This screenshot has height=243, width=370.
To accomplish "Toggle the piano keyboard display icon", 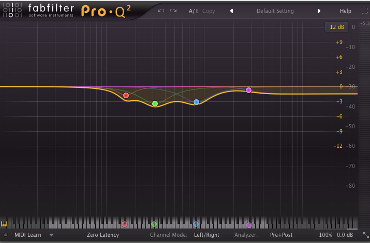I will click(x=4, y=224).
